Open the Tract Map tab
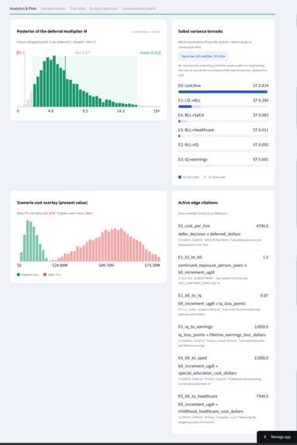 78,9
